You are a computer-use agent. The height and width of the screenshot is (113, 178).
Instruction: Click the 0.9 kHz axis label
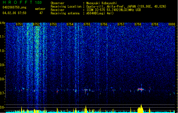click(3, 65)
